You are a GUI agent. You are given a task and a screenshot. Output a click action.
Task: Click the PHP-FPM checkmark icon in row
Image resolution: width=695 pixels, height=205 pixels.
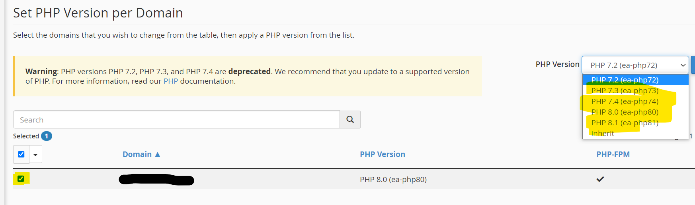600,179
